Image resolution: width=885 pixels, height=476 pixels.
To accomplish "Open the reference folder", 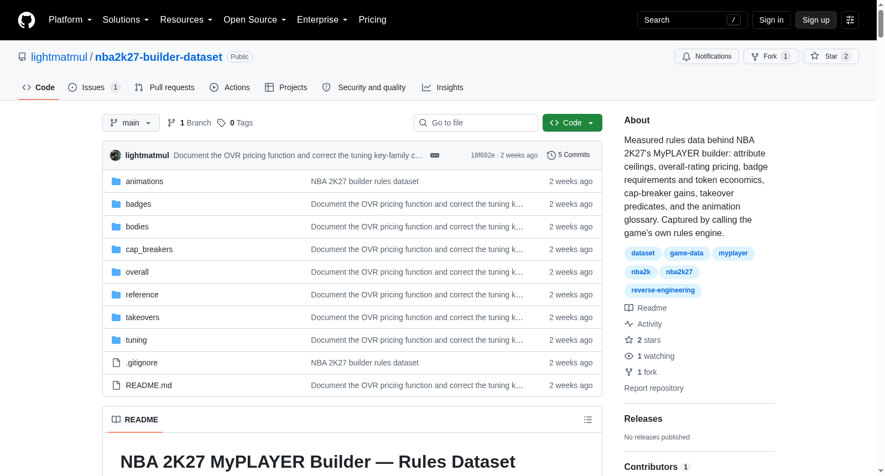I will 142,295.
